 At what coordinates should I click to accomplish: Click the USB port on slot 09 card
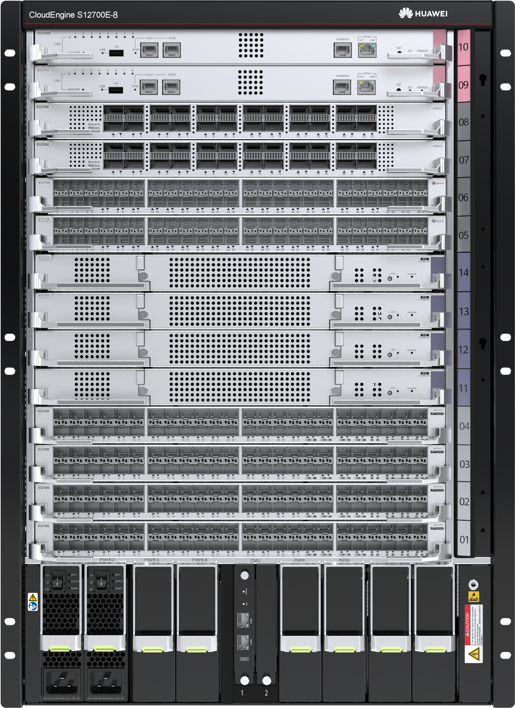click(x=116, y=90)
